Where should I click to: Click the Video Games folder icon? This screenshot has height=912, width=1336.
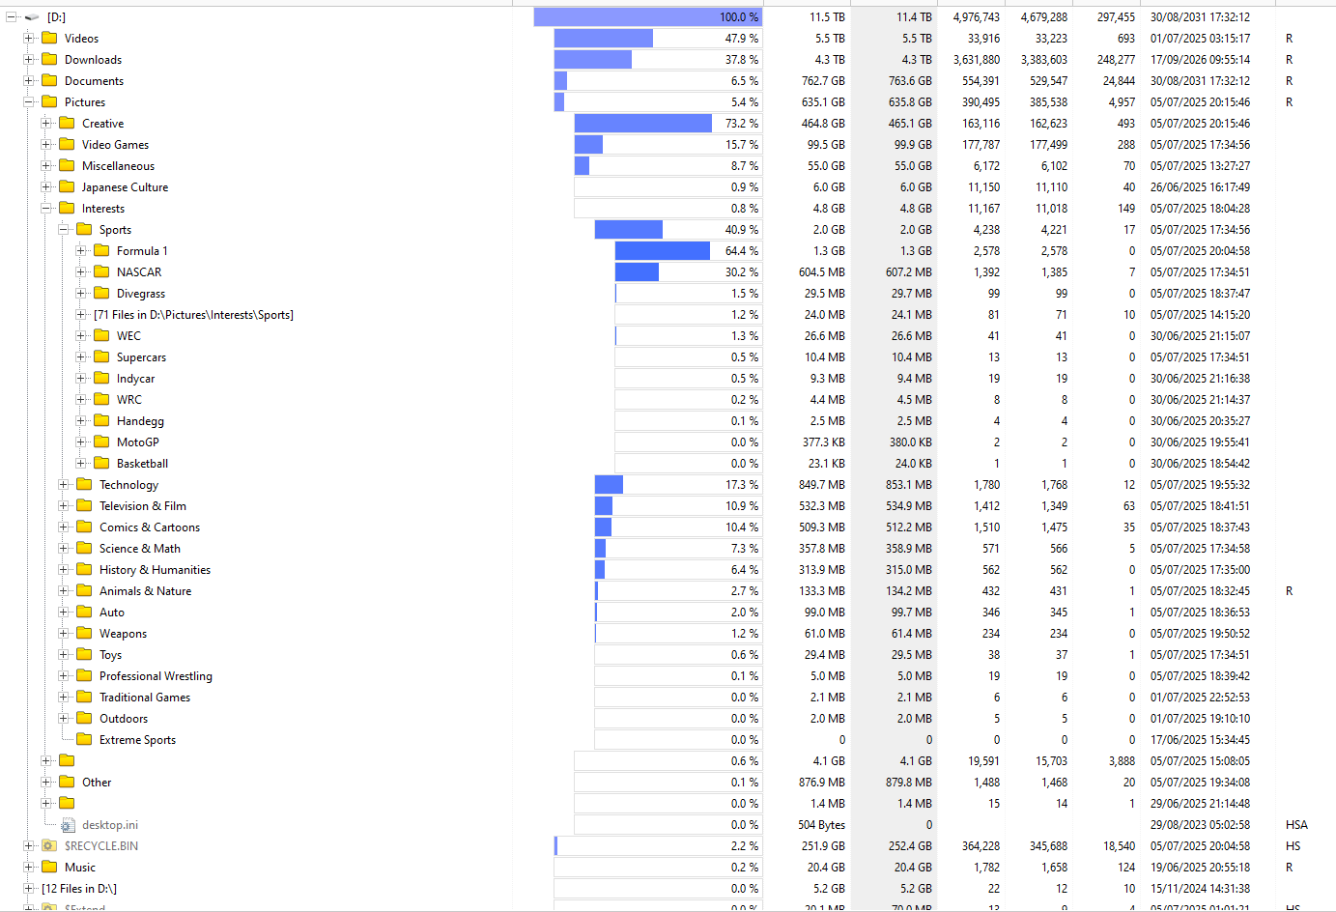pyautogui.click(x=67, y=145)
